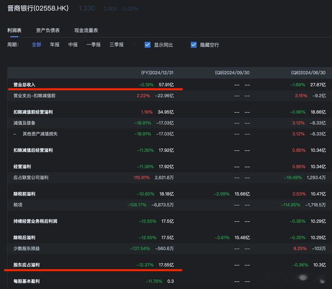Click the 晋商银行(02558.HK) stock title
Image resolution: width=332 pixels, height=289 pixels.
pos(37,9)
